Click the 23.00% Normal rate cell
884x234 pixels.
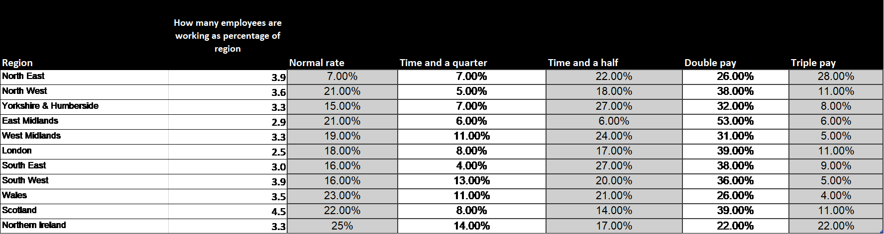[x=342, y=196]
